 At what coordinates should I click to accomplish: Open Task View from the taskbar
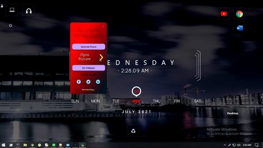(11, 145)
